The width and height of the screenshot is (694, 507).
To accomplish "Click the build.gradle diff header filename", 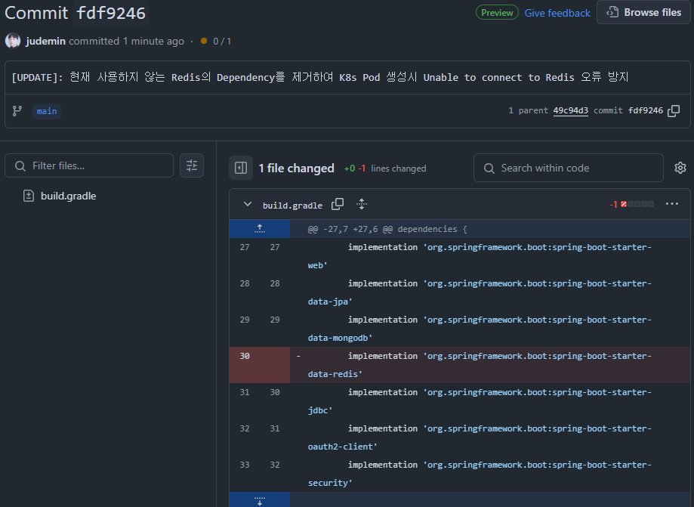I will (x=292, y=206).
